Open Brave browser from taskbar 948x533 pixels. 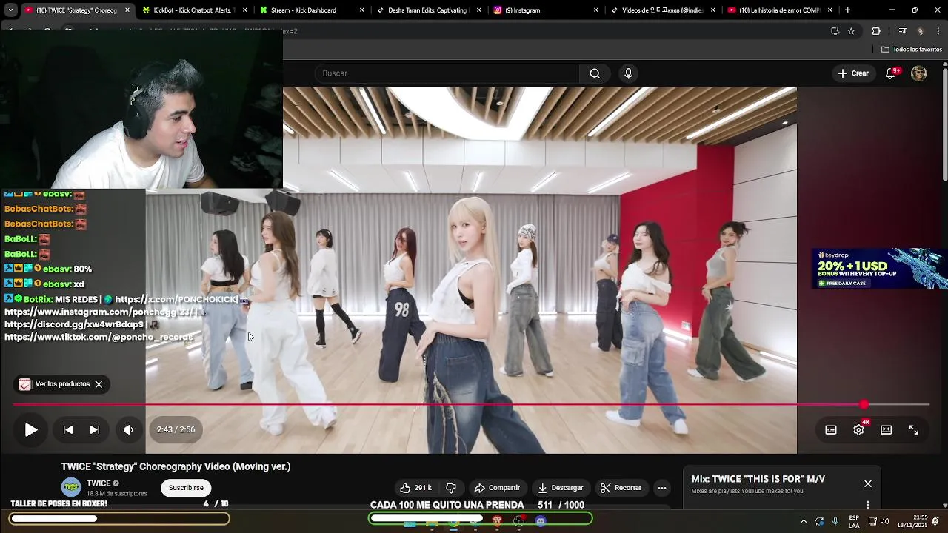(497, 521)
